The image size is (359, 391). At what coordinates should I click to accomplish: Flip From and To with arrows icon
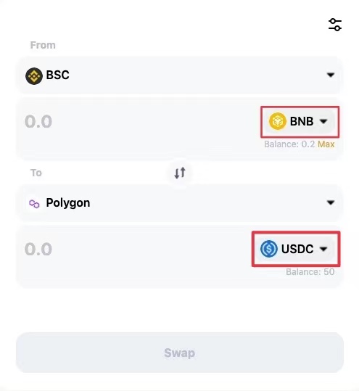(x=180, y=173)
